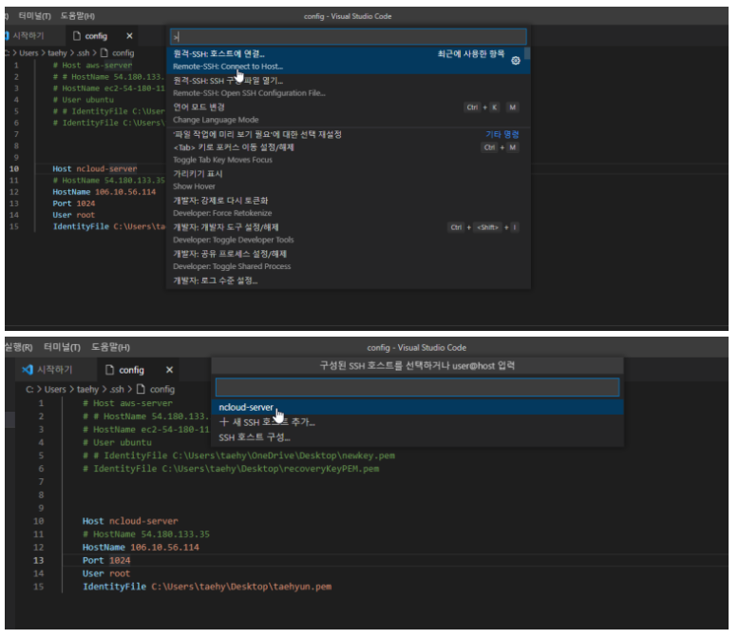The image size is (739, 639).
Task: Select Show Hover command
Action: [349, 180]
